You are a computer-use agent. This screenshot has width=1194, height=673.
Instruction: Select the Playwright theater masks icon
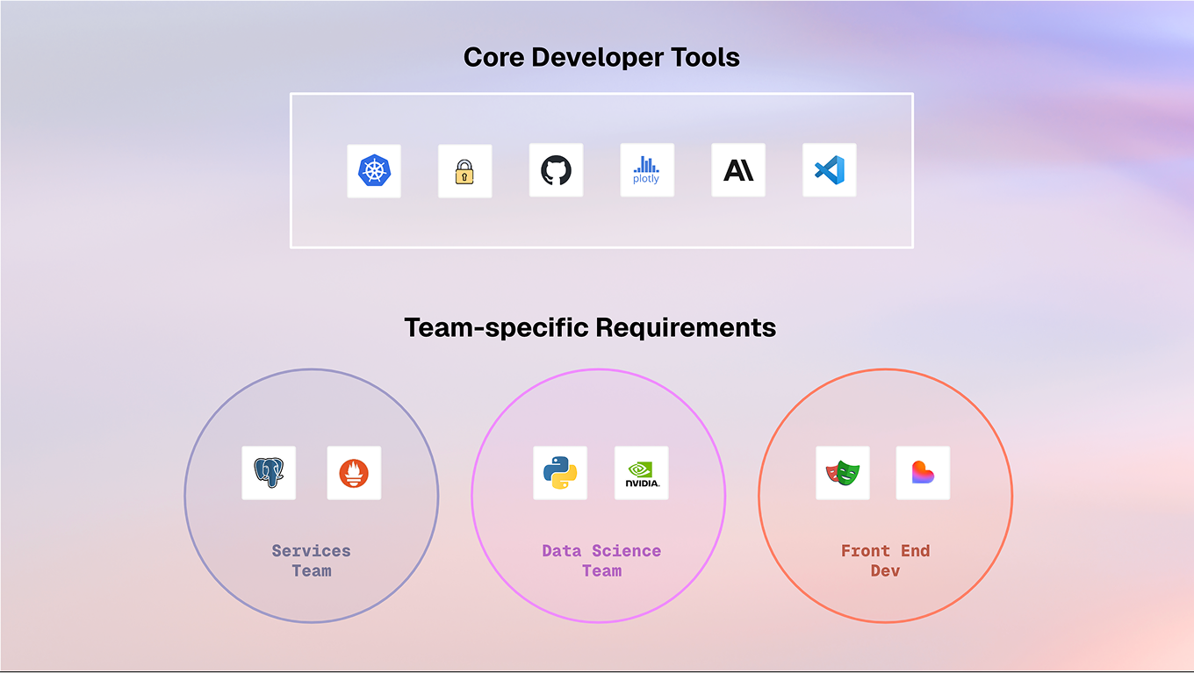843,473
